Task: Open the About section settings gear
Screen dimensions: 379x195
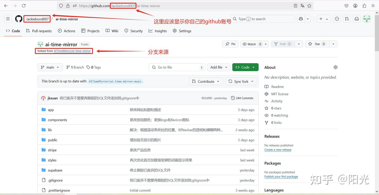Action: pos(335,67)
